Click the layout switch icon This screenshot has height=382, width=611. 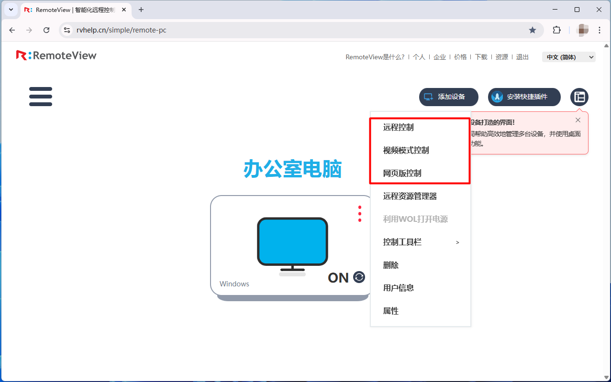[579, 97]
